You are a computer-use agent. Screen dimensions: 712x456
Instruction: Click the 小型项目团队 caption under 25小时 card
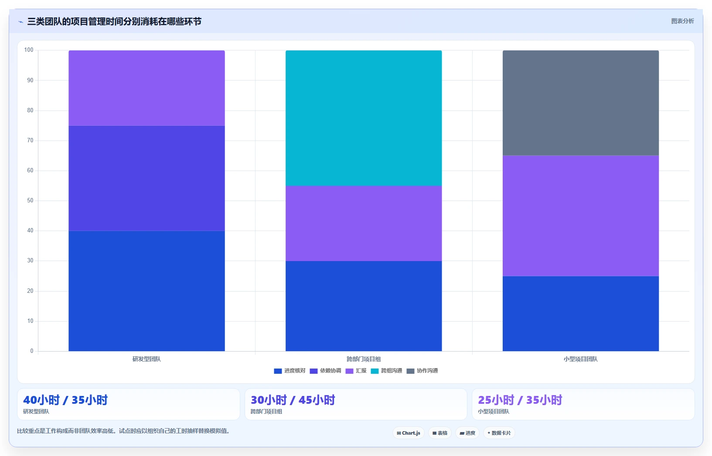pos(494,412)
